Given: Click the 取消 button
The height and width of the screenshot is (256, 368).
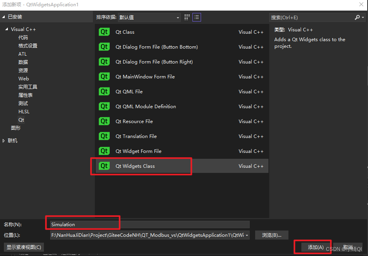Looking at the screenshot, I should click(348, 247).
